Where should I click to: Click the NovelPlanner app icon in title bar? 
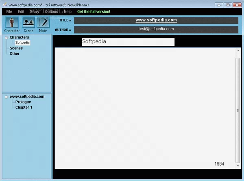(x=5, y=4)
